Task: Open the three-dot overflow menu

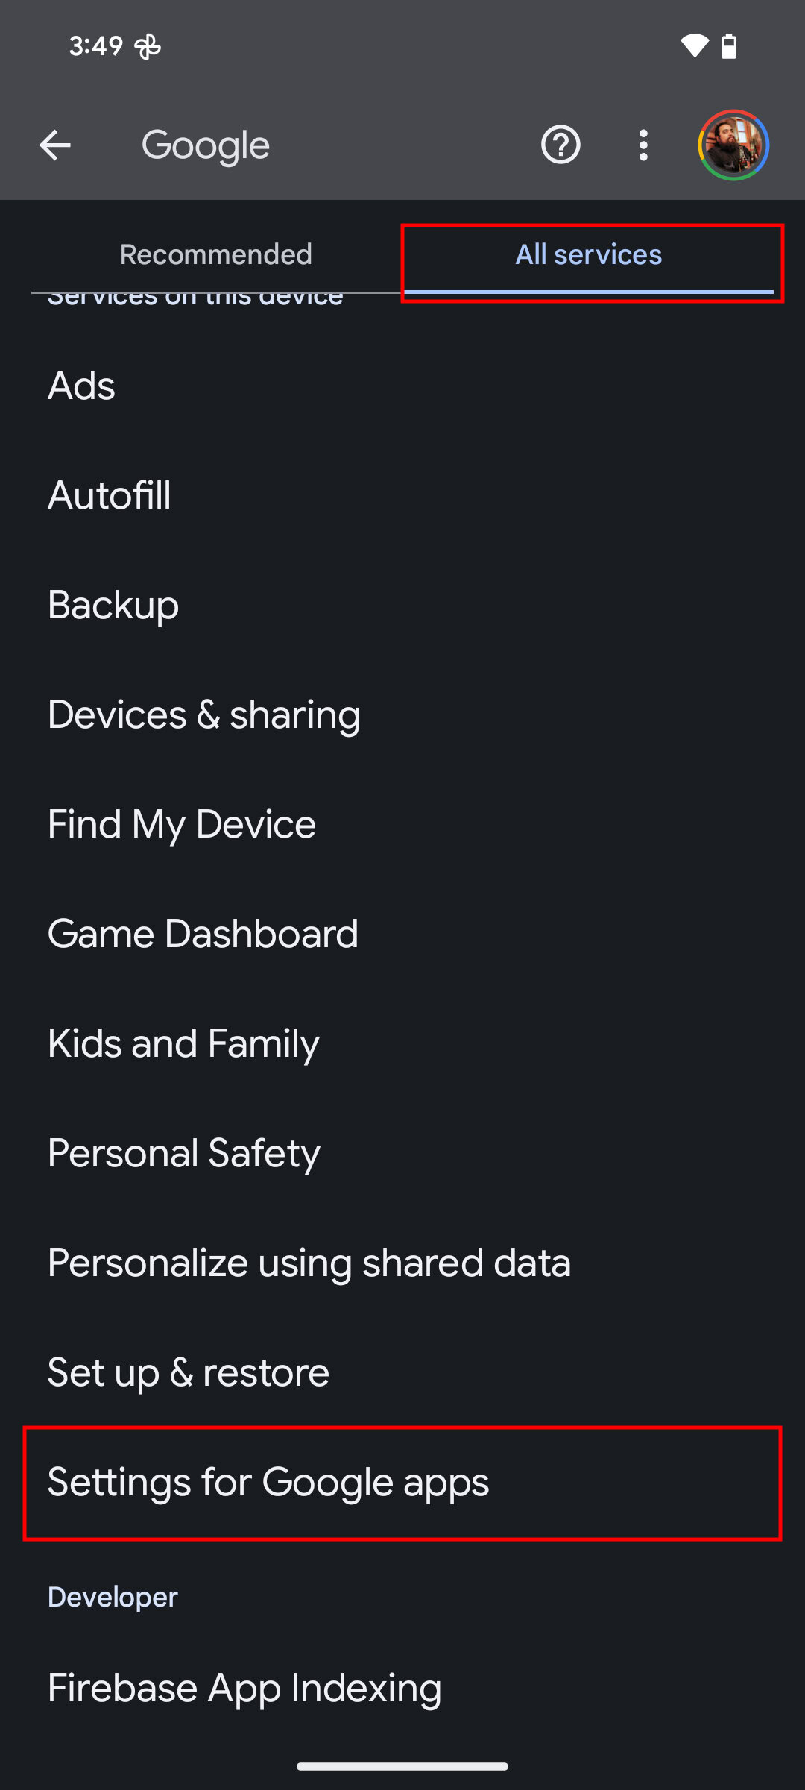Action: (x=643, y=145)
